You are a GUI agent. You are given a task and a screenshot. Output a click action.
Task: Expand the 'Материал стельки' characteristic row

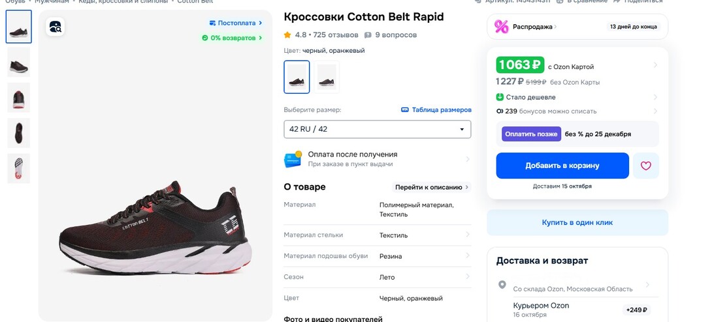click(x=468, y=235)
